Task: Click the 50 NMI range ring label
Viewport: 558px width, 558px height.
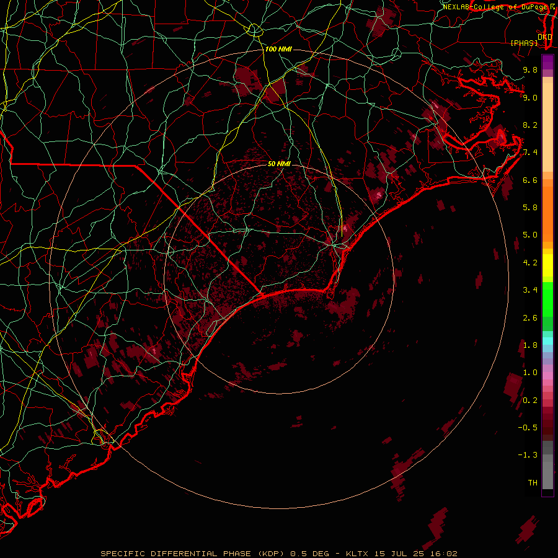Action: click(279, 164)
